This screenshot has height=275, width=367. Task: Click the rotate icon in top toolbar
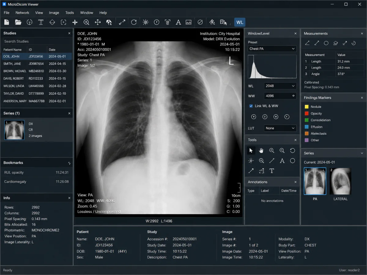click(x=134, y=22)
